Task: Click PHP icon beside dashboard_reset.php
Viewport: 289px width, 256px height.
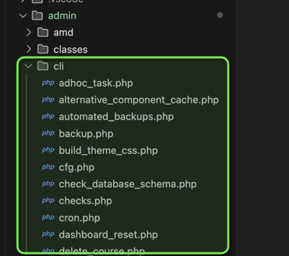Action: 48,234
